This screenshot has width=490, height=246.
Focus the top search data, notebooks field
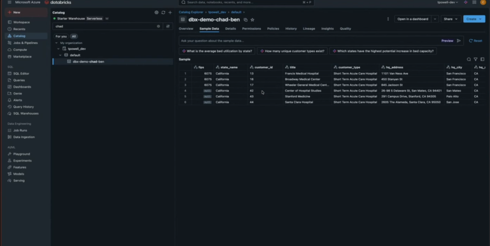click(x=246, y=2)
